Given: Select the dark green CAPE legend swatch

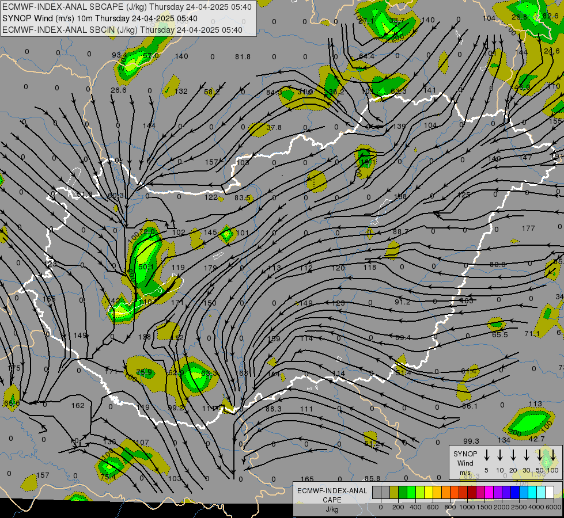Looking at the screenshot, I should coord(403,493).
